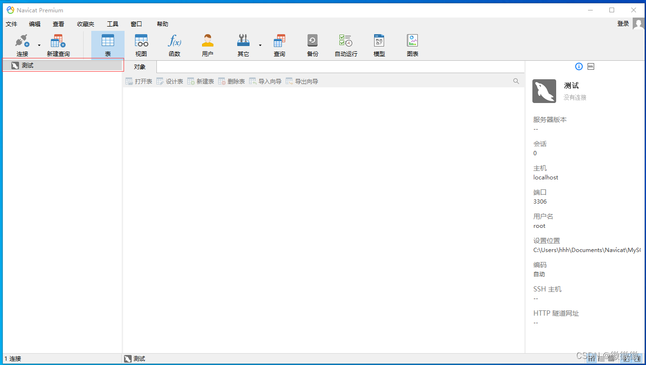This screenshot has width=646, height=365.
Task: Open the 模型 model section
Action: pyautogui.click(x=379, y=45)
